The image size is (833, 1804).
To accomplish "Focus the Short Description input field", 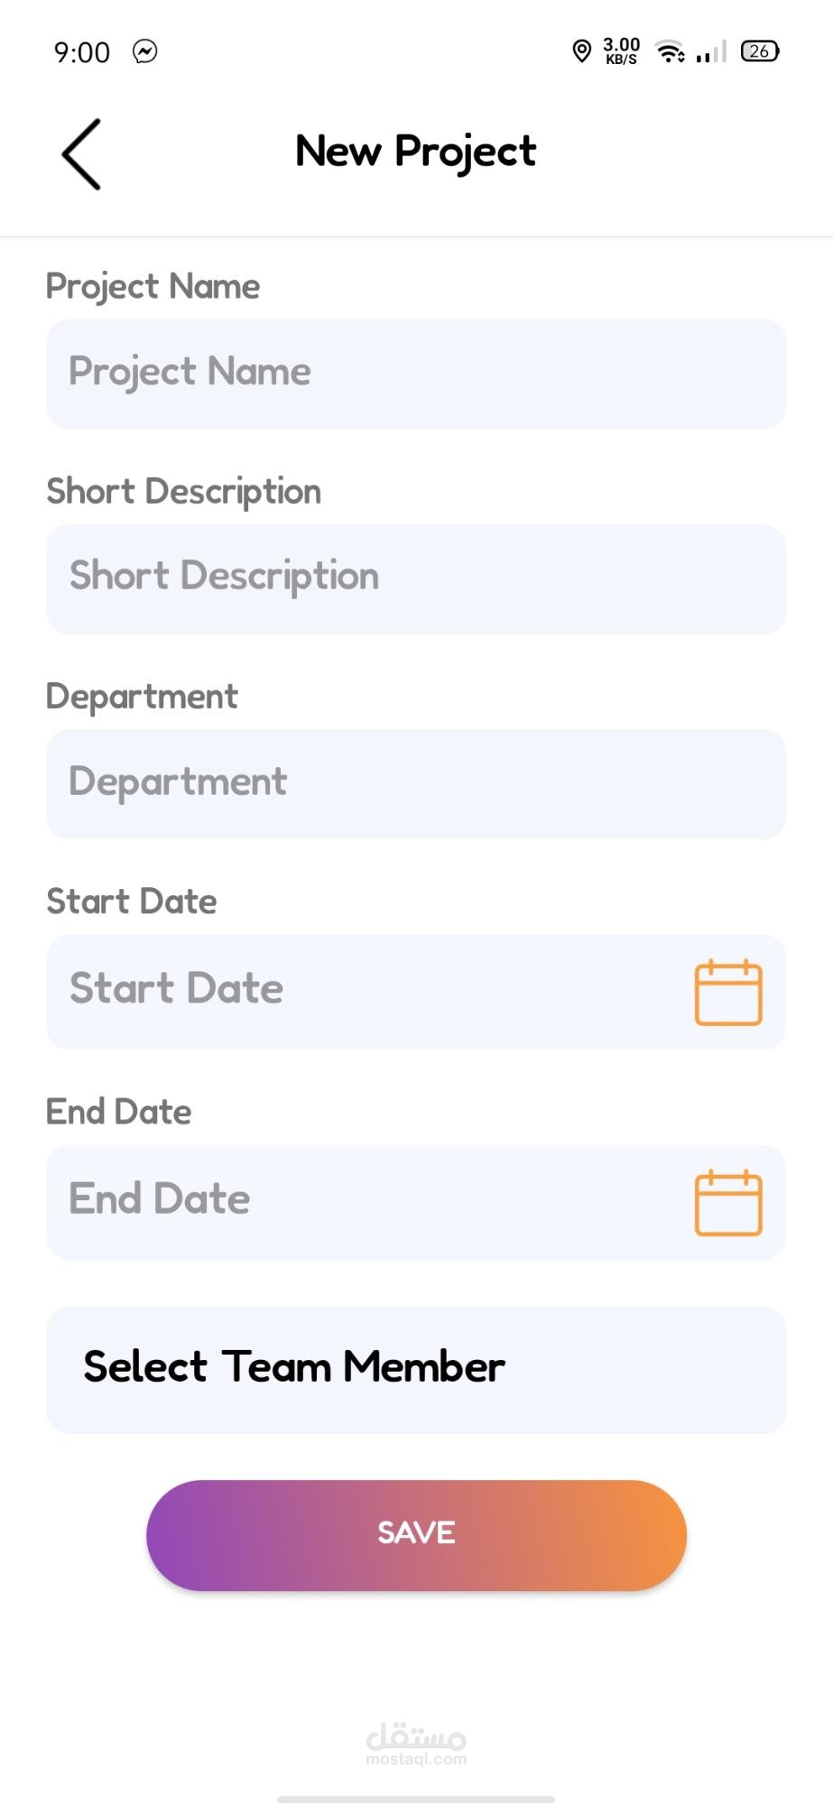I will pyautogui.click(x=415, y=578).
